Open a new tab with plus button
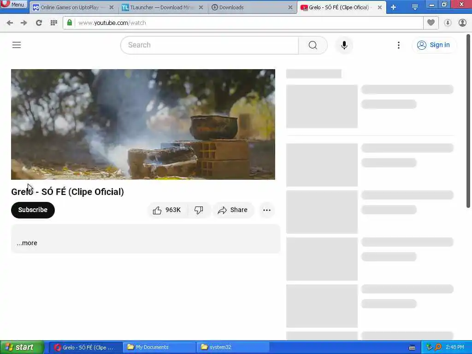Image resolution: width=472 pixels, height=354 pixels. 394,7
